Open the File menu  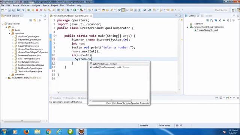click(3, 5)
